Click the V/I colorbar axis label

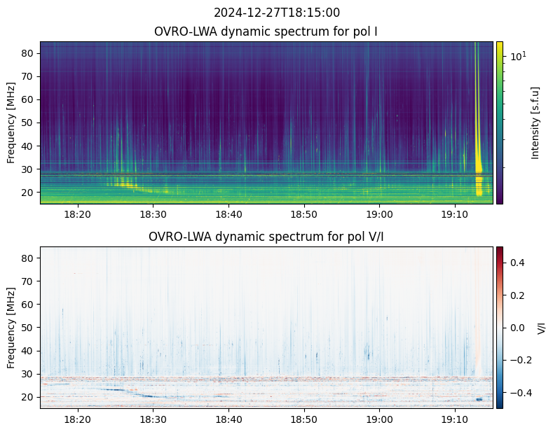(541, 328)
